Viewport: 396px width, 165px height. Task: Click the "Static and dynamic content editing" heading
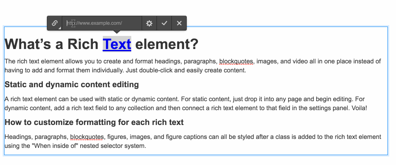[72, 85]
